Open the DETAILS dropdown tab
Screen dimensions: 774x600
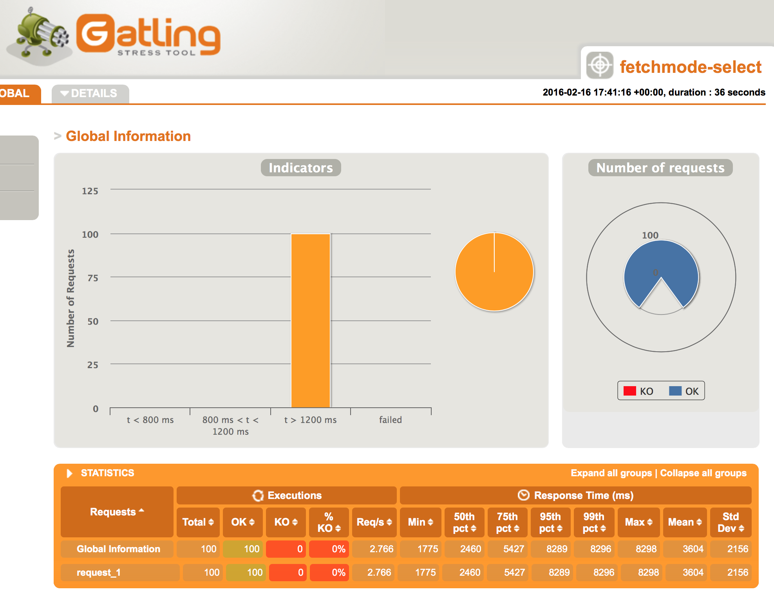pyautogui.click(x=90, y=94)
